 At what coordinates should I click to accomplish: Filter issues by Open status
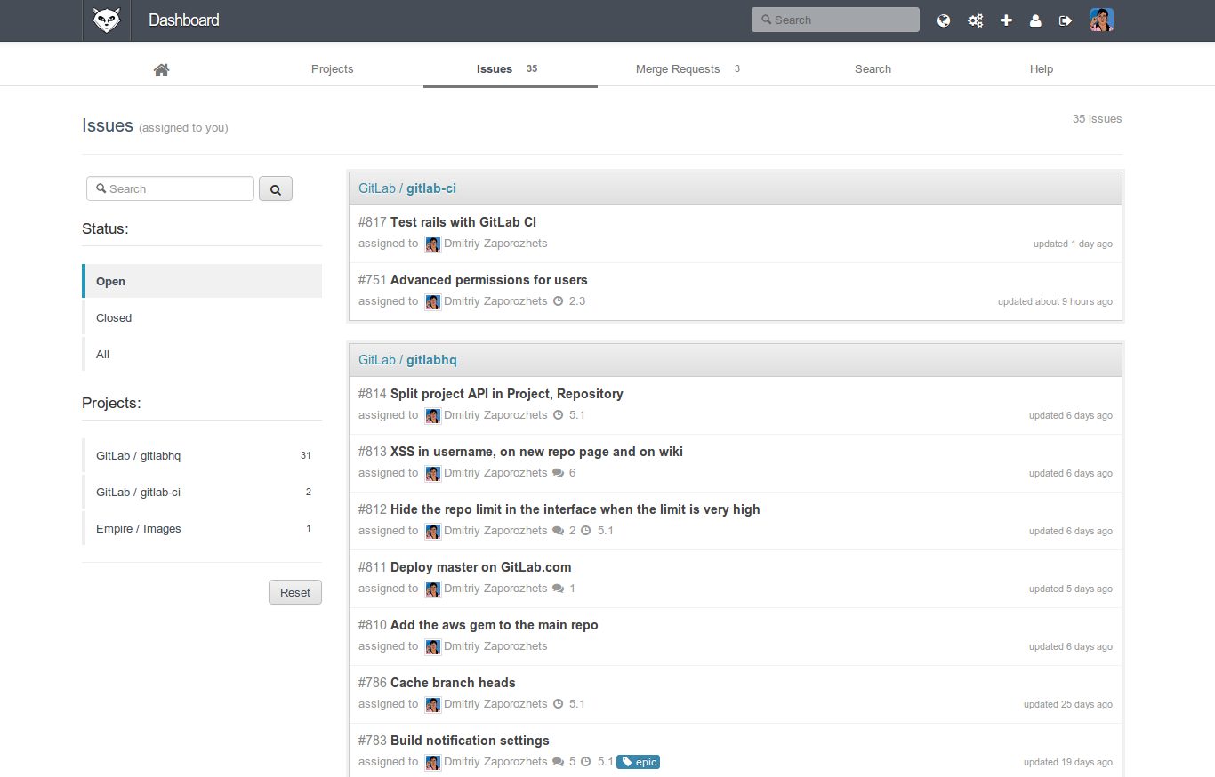pyautogui.click(x=202, y=281)
